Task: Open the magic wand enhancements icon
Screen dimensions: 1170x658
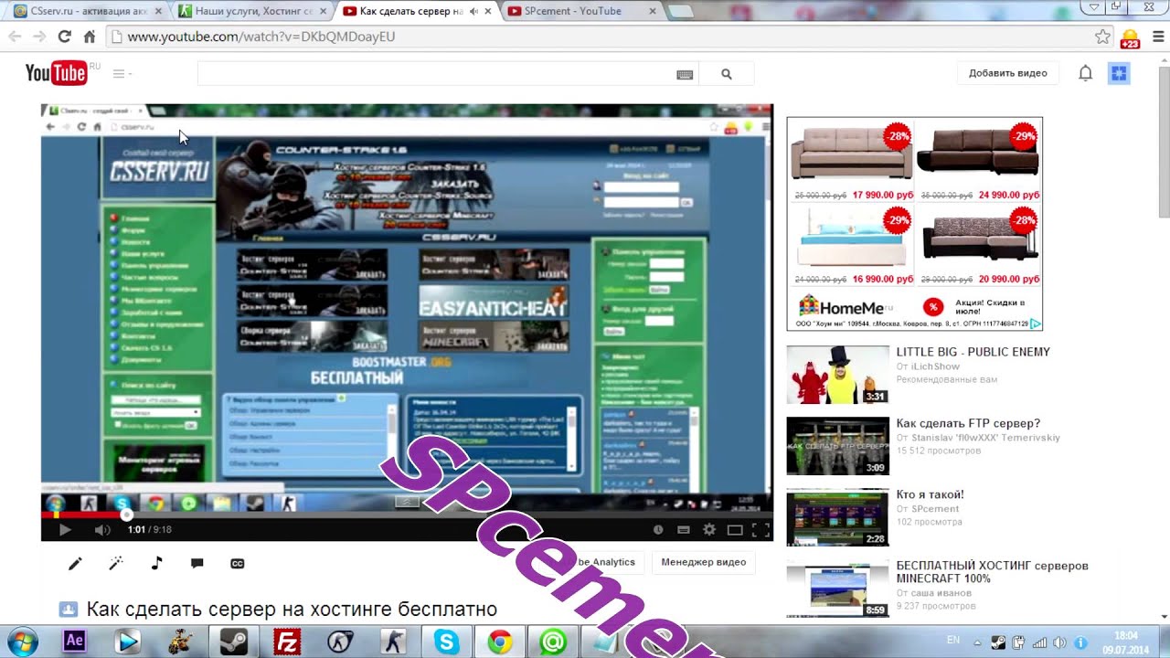Action: [116, 564]
